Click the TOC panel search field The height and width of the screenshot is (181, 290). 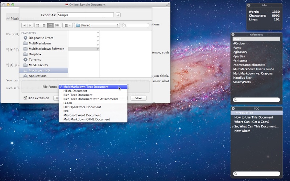pos(256,174)
